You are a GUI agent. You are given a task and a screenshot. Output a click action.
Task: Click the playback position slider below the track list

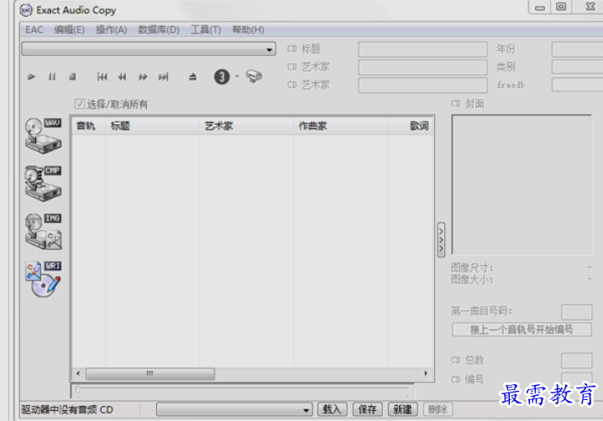click(242, 389)
